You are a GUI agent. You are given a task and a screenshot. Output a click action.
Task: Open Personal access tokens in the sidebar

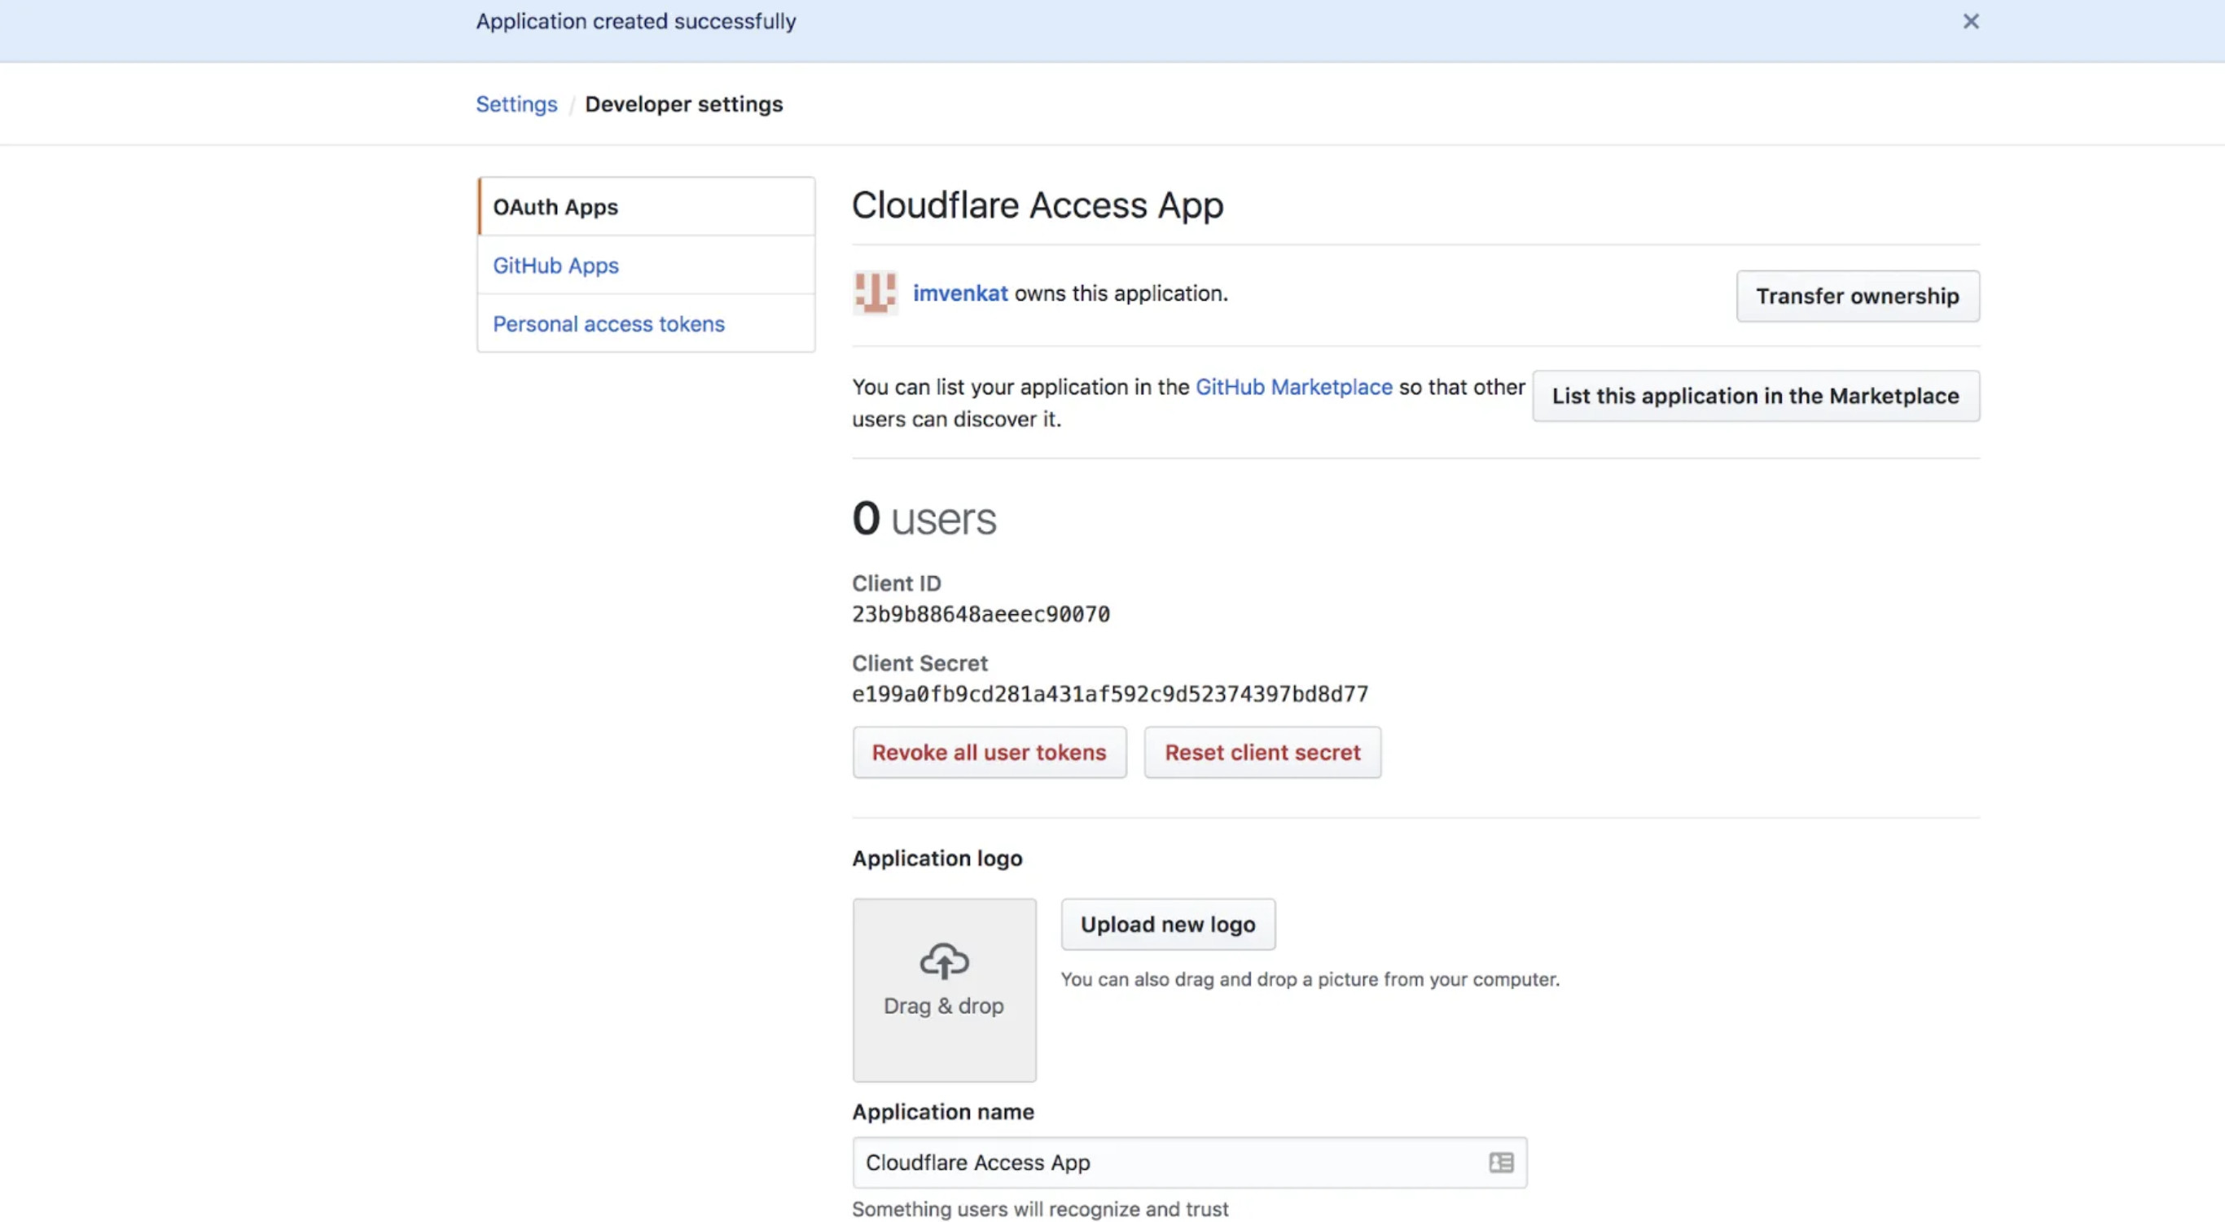click(x=646, y=323)
